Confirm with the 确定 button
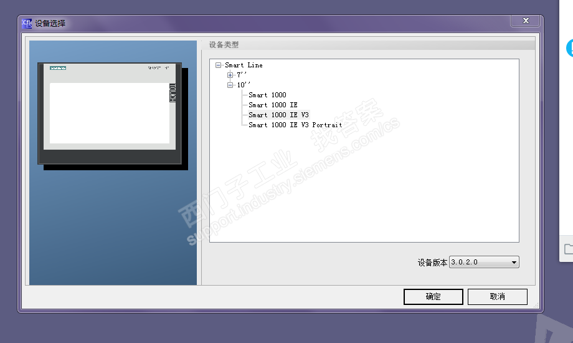 coord(433,296)
